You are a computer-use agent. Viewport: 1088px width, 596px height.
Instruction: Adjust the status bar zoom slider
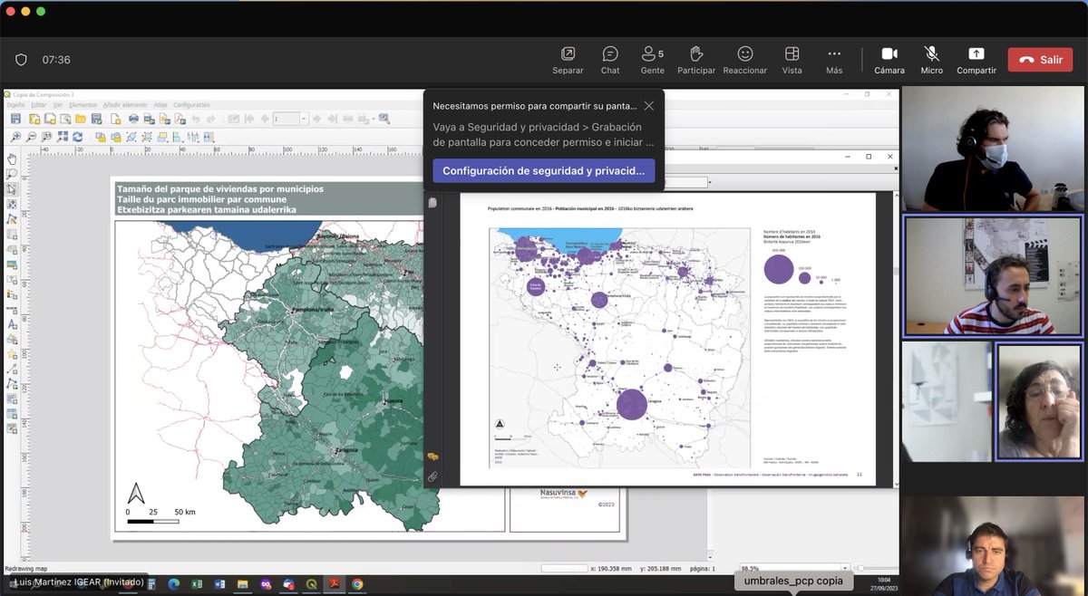(x=861, y=567)
